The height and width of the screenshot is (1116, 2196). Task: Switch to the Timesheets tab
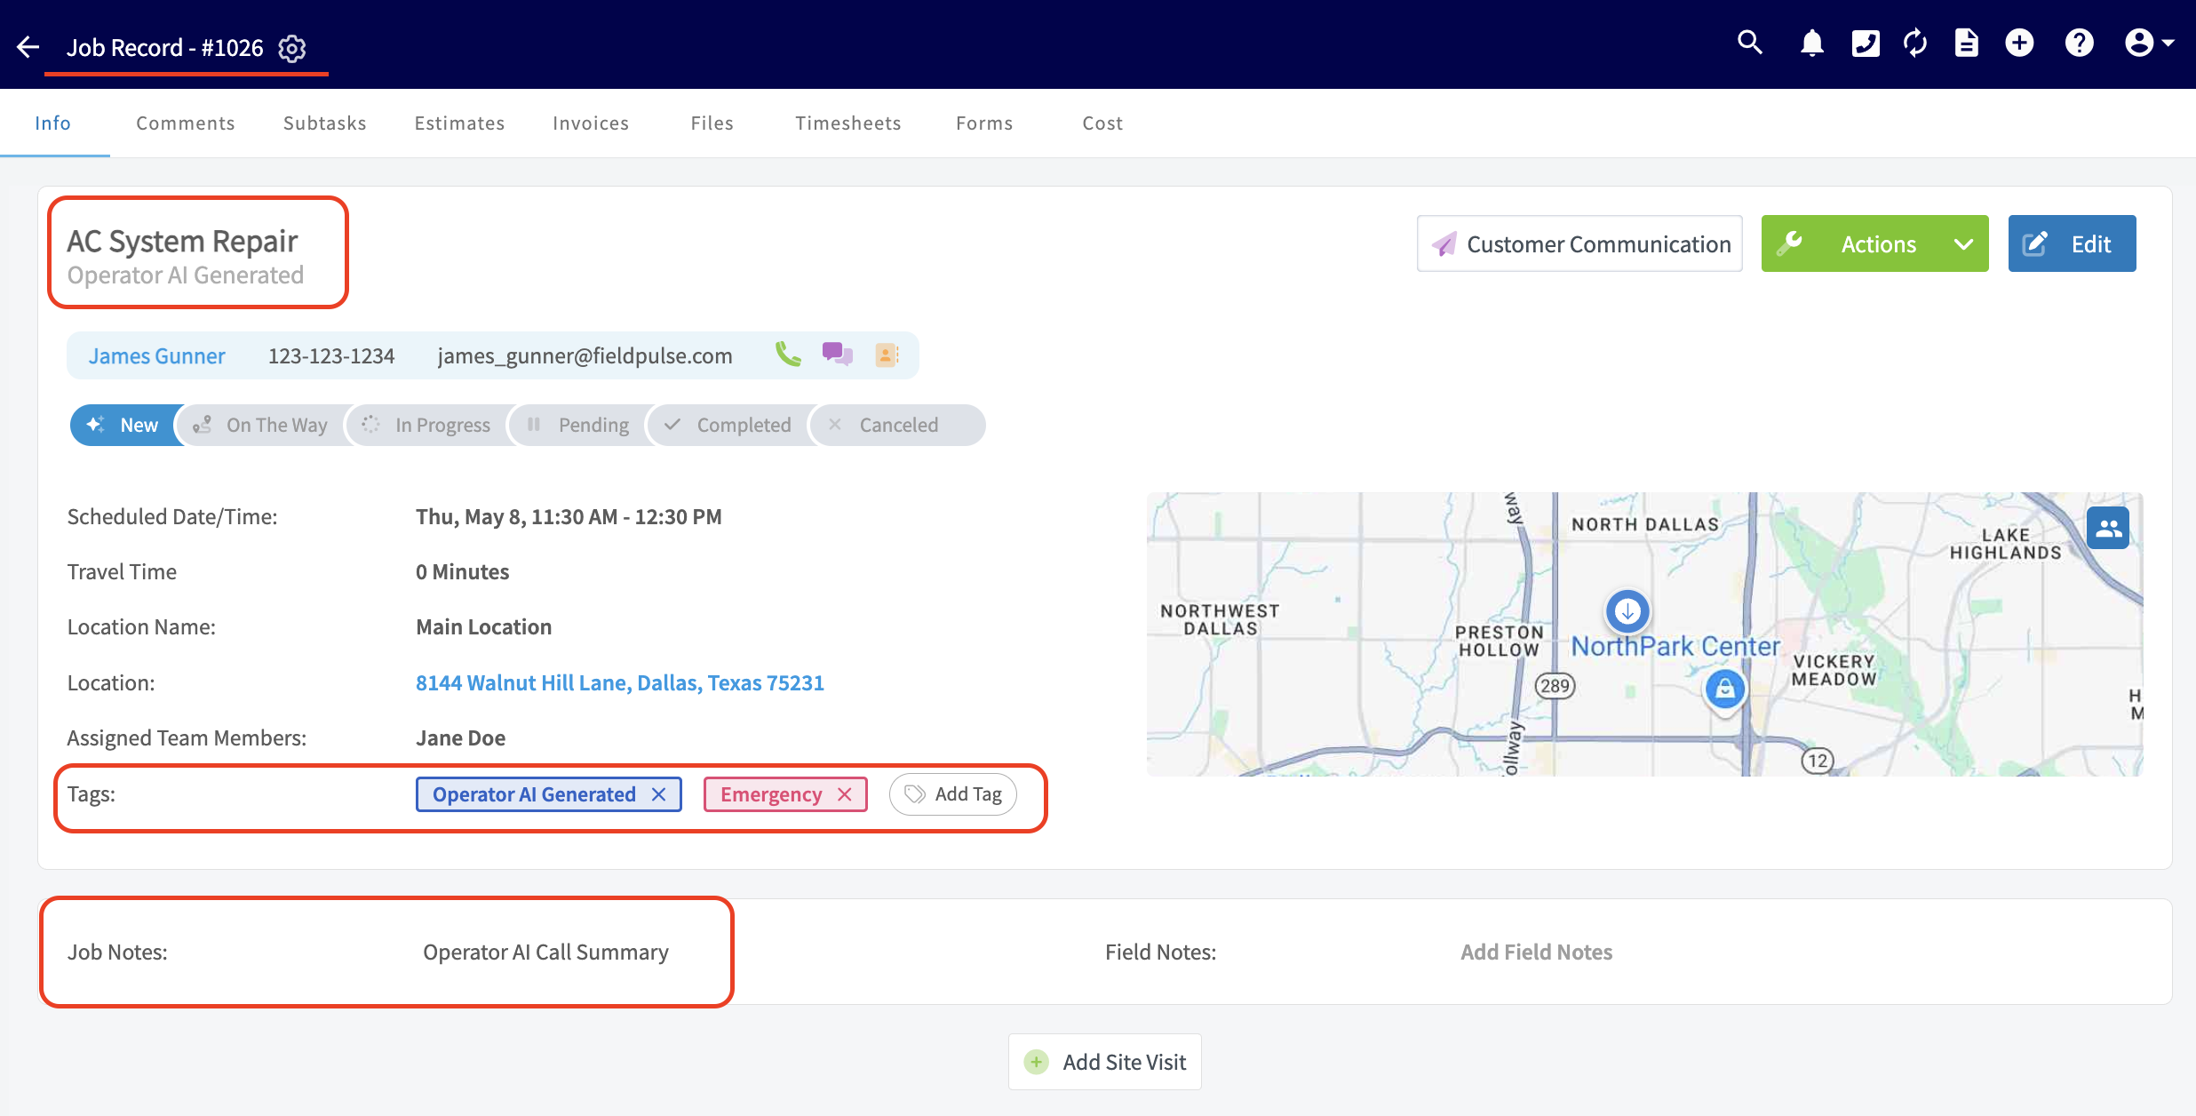847,124
